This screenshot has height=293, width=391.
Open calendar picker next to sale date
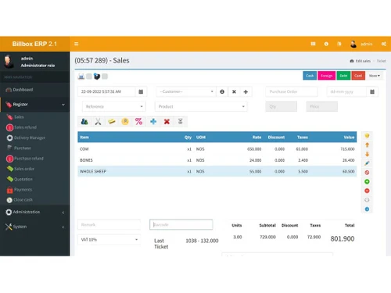point(141,91)
